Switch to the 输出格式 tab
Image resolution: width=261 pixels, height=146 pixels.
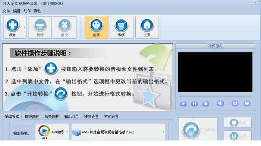pyautogui.click(x=12, y=116)
